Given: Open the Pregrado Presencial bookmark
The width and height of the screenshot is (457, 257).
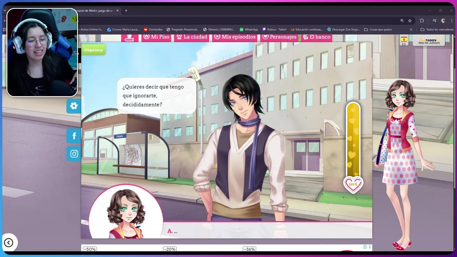Looking at the screenshot, I should point(182,29).
